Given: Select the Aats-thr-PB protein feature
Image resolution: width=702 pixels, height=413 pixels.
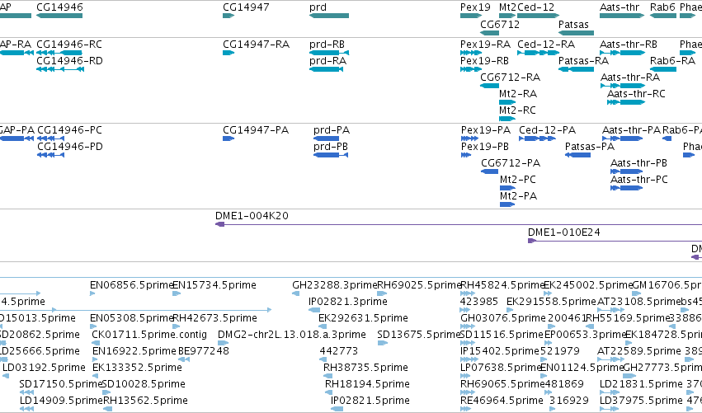Looking at the screenshot, I should tap(626, 171).
